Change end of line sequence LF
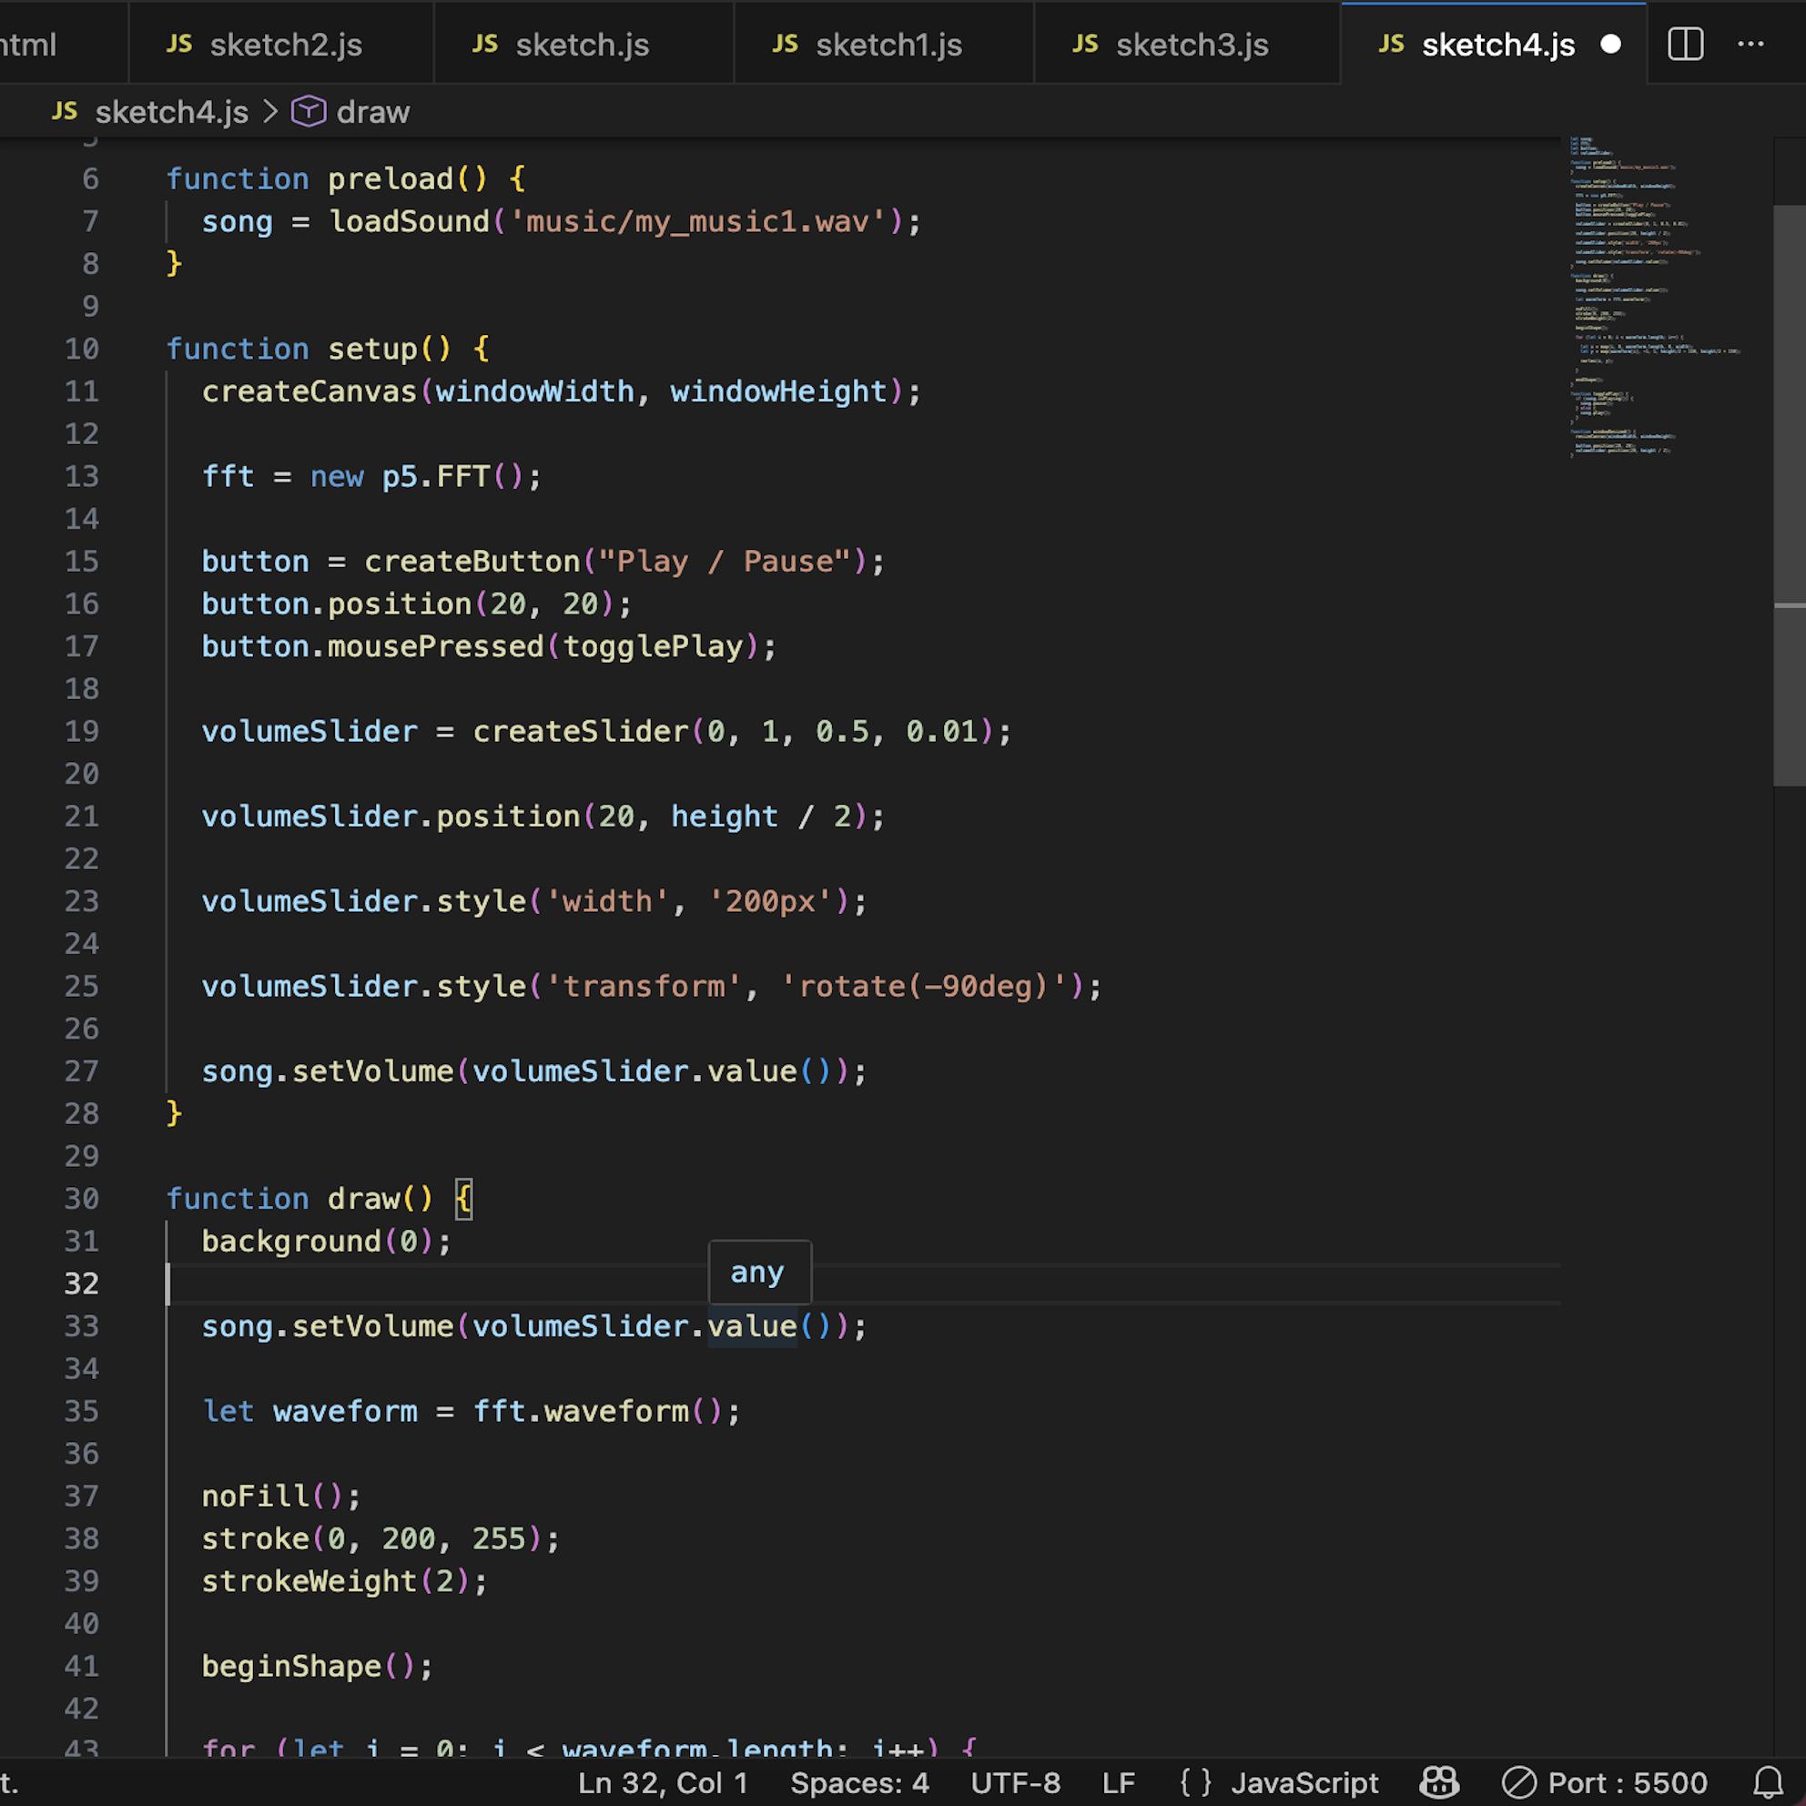This screenshot has height=1806, width=1806. [1118, 1782]
